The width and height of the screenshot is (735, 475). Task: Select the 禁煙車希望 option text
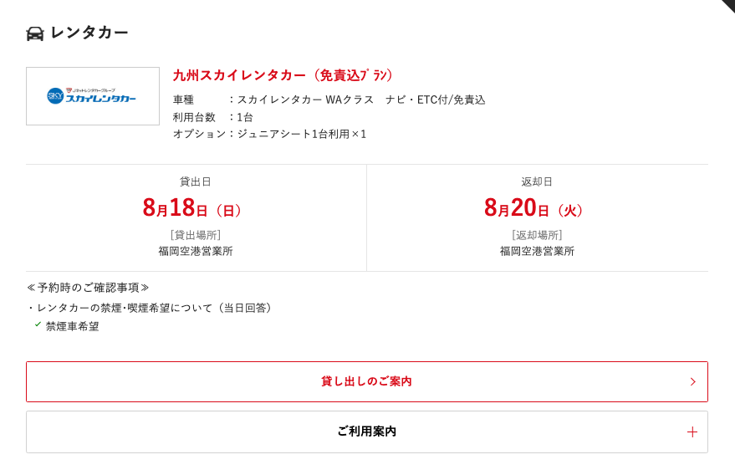73,326
